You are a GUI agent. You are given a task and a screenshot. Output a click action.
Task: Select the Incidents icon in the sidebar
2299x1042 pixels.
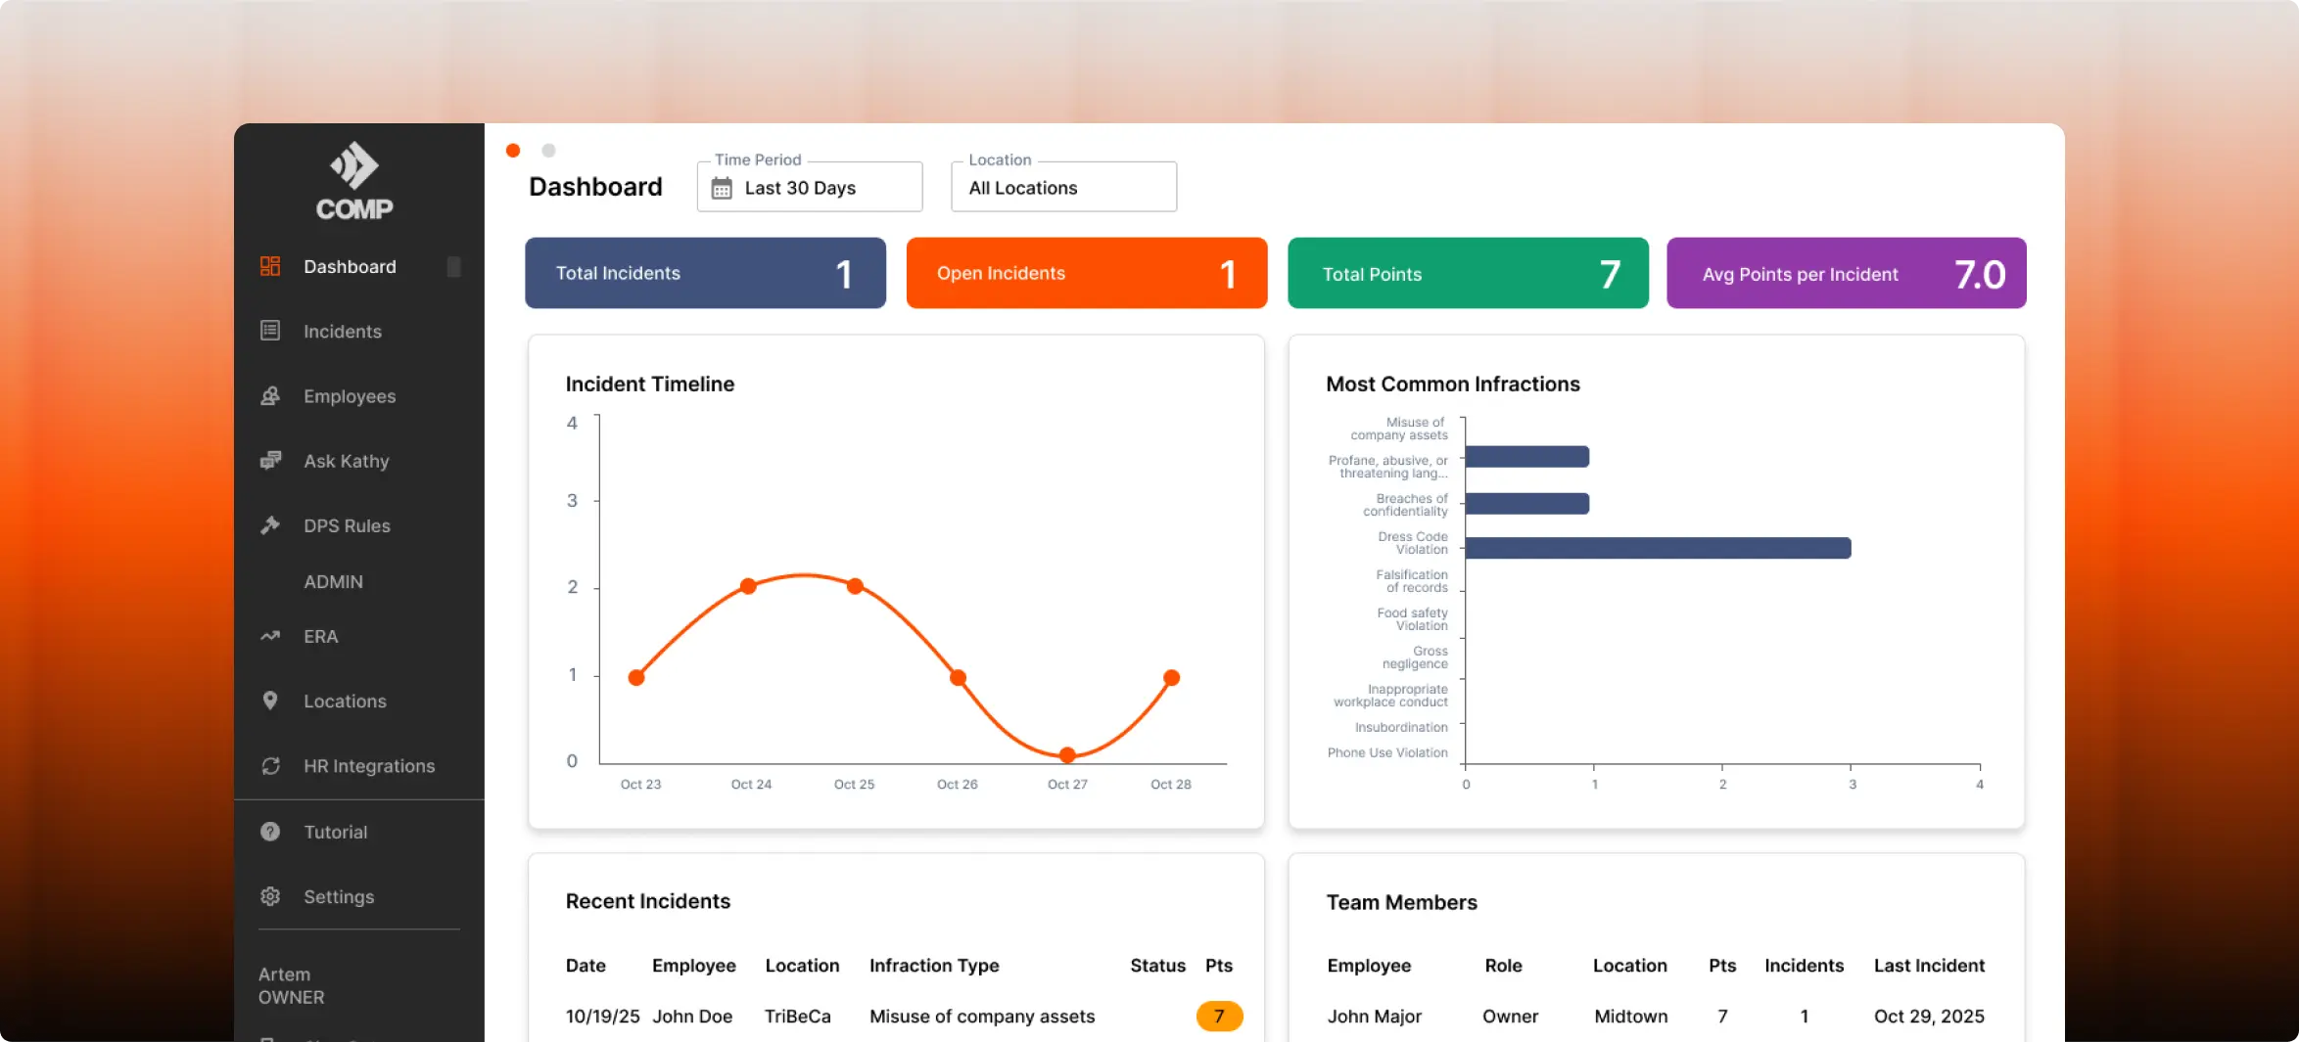270,331
